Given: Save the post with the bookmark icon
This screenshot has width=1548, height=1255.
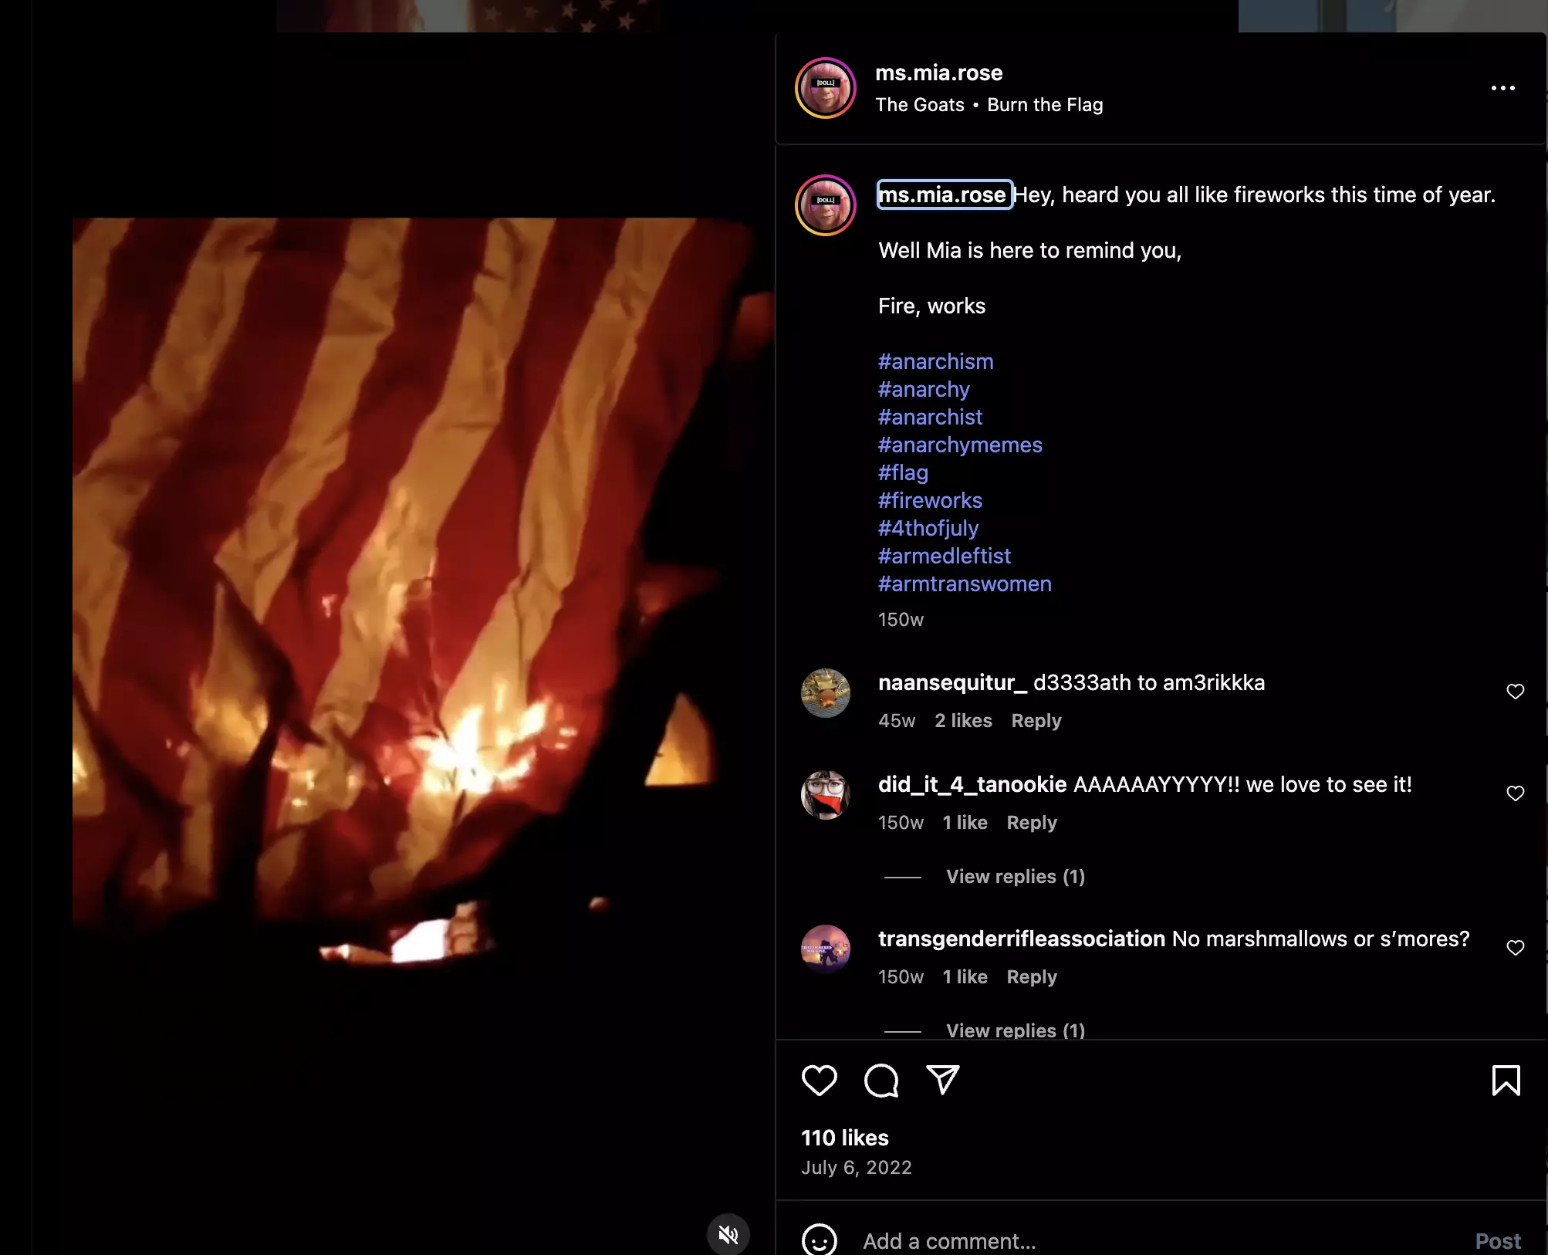Looking at the screenshot, I should (x=1506, y=1080).
